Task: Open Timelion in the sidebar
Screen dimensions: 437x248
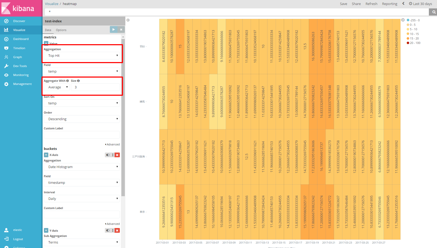Action: [19, 48]
